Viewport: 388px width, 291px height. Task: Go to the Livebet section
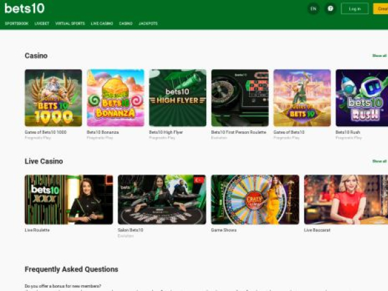[x=42, y=23]
